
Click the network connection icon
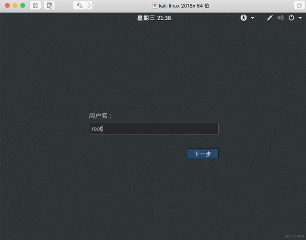point(270,18)
